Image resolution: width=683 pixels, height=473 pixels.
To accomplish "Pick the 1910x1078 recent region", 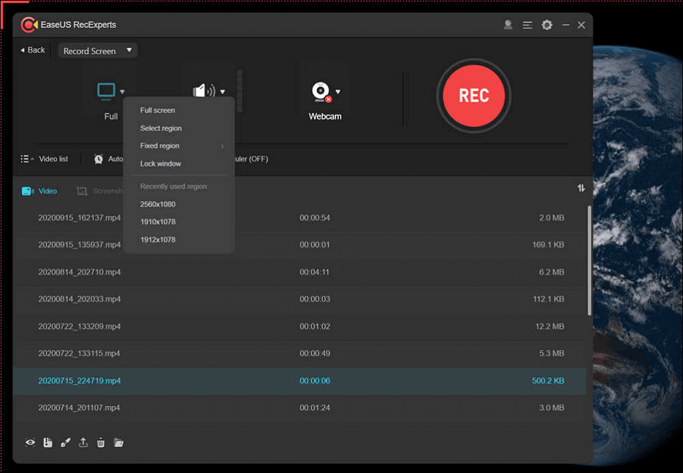I will pyautogui.click(x=158, y=222).
